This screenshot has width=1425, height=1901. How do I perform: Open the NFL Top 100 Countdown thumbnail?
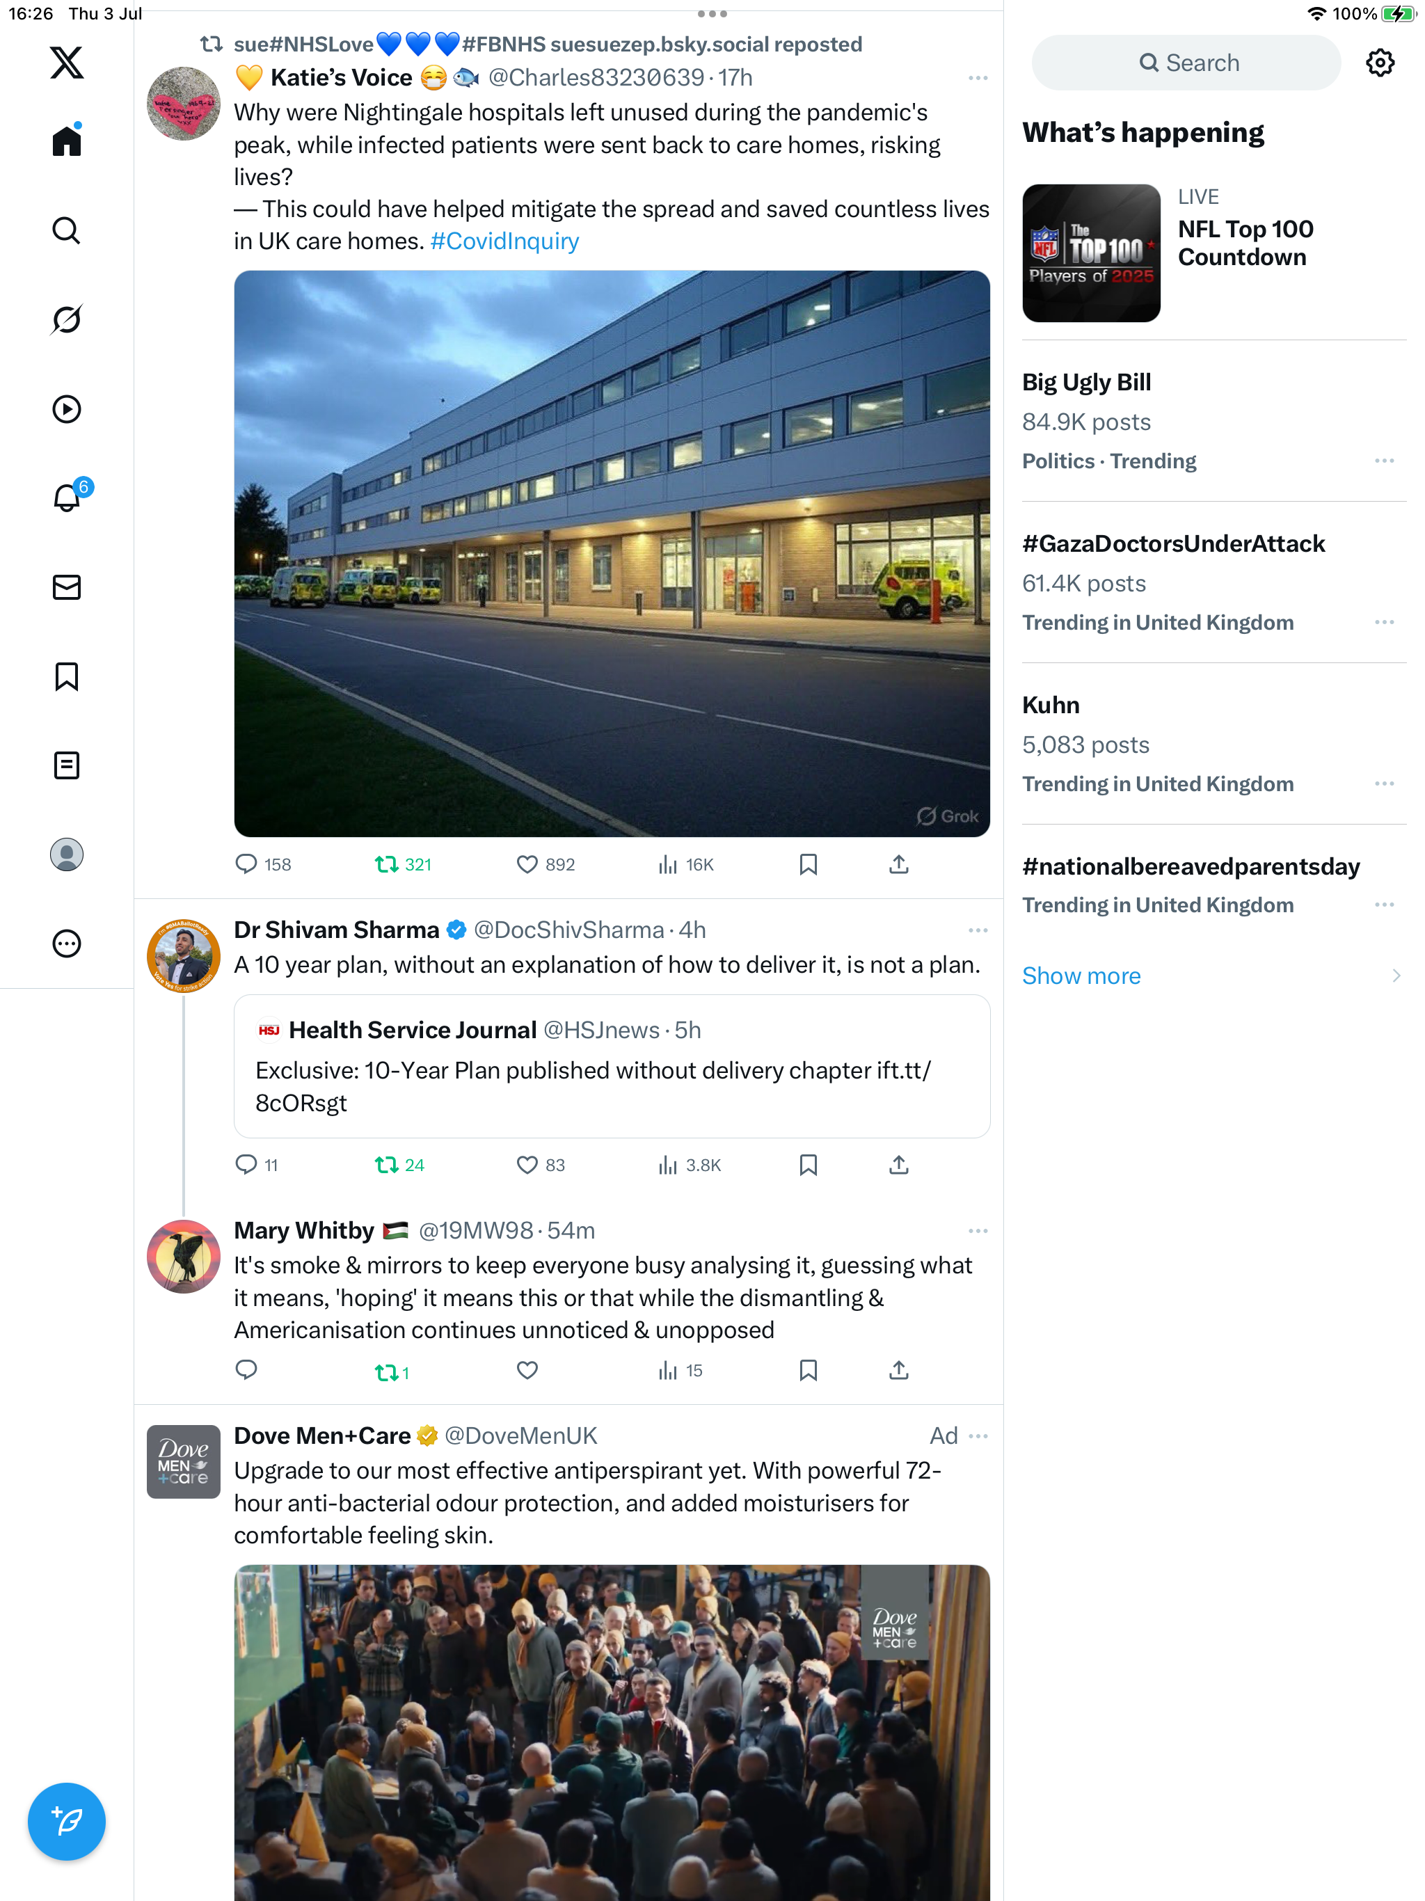(1090, 253)
